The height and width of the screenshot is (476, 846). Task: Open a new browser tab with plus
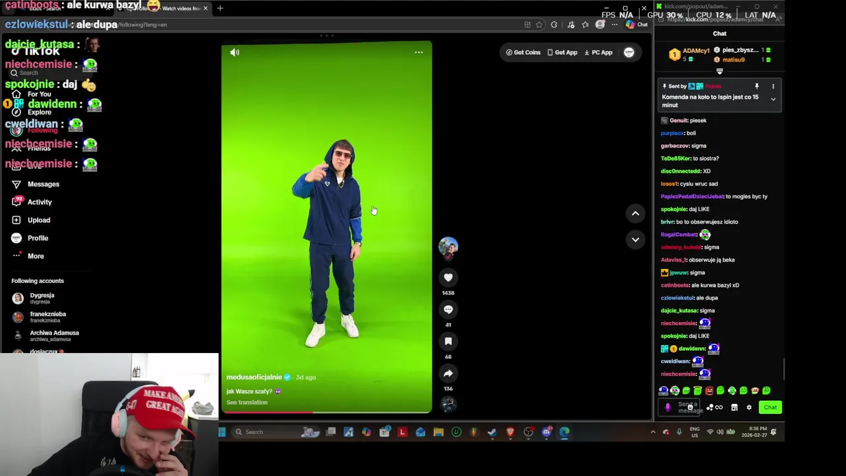point(220,8)
